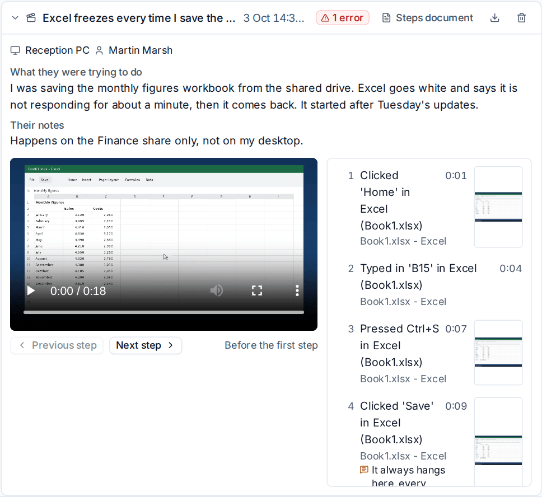The width and height of the screenshot is (542, 497).
Task: Open the Steps document
Action: 428,17
